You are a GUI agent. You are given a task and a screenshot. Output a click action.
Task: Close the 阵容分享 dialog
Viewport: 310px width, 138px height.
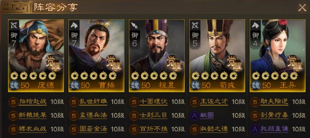pyautogui.click(x=302, y=8)
